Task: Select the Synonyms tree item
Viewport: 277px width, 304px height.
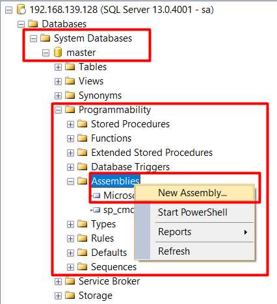Action: pyautogui.click(x=100, y=95)
